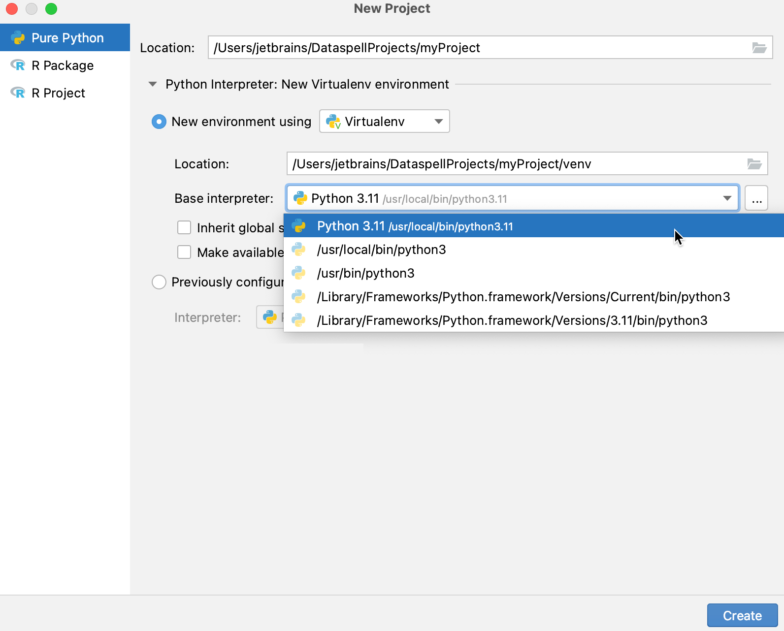Click the green zoom window button
Image resolution: width=784 pixels, height=631 pixels.
pyautogui.click(x=51, y=9)
